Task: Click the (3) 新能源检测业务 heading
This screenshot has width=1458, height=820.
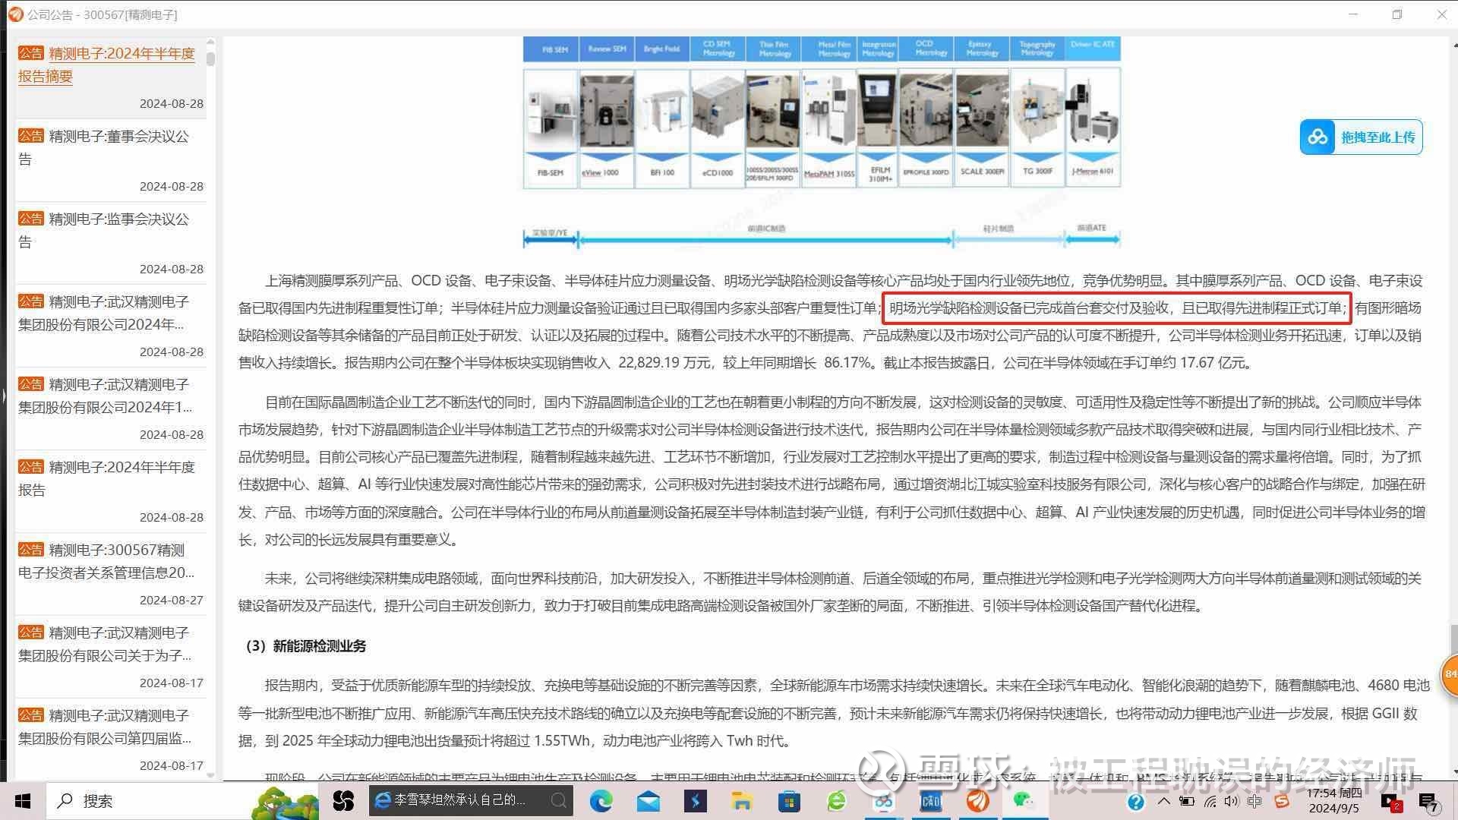Action: pyautogui.click(x=305, y=646)
